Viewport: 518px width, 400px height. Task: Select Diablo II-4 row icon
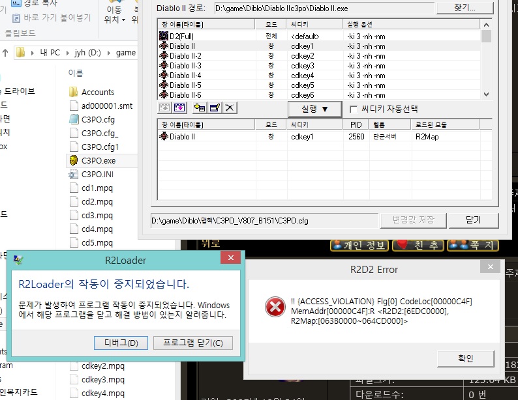(x=164, y=75)
